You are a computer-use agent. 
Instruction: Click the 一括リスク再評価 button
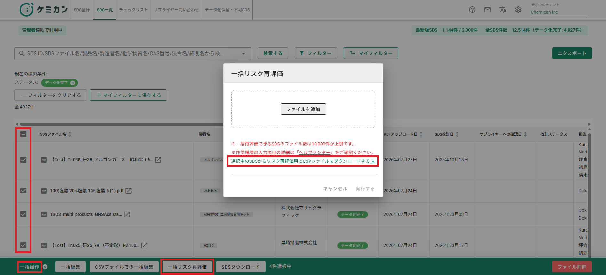pos(187,267)
